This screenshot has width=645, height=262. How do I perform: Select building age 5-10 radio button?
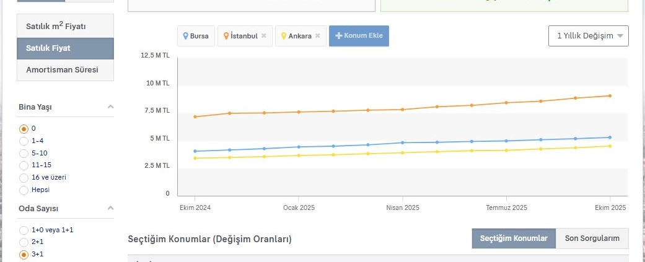(x=24, y=153)
